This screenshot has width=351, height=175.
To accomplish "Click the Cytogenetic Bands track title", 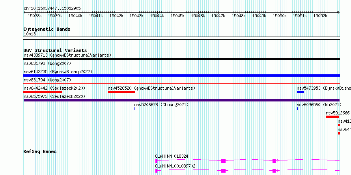I will (47, 29).
